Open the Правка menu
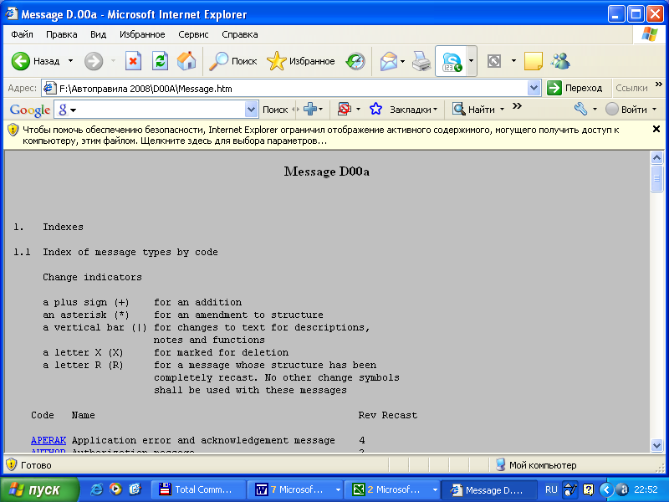 point(61,34)
